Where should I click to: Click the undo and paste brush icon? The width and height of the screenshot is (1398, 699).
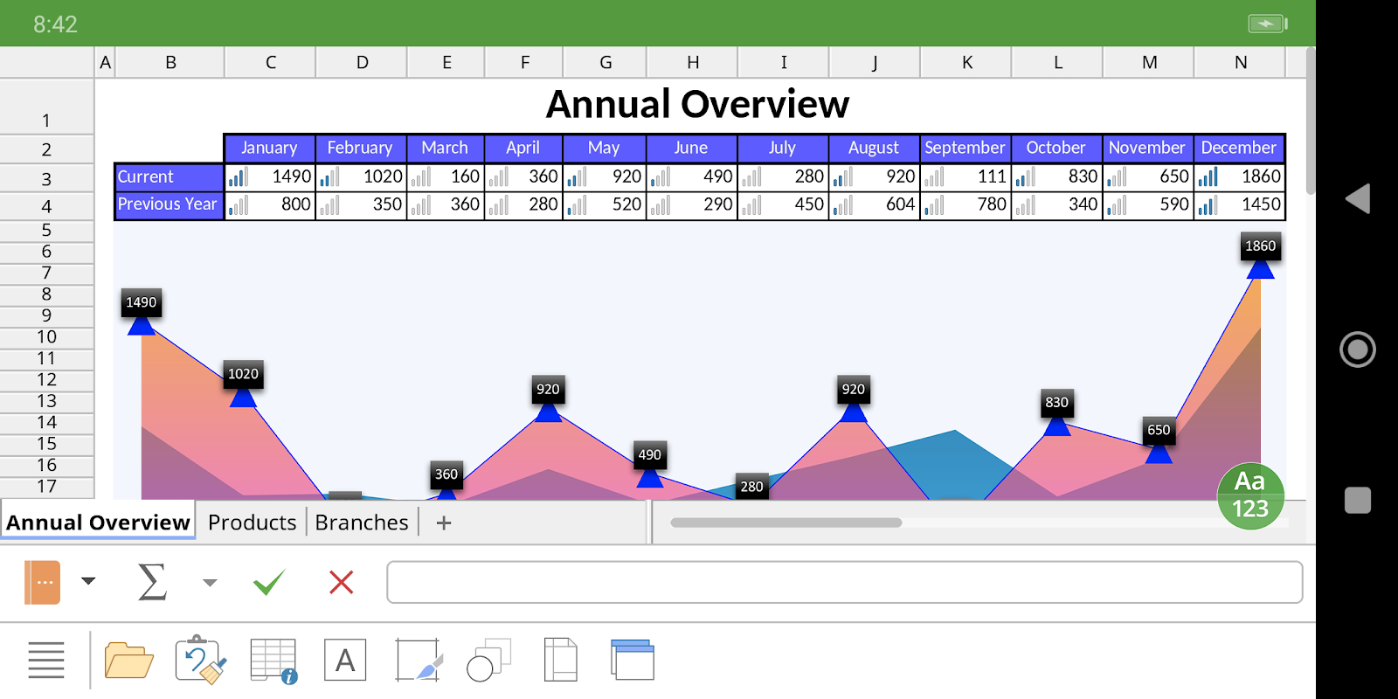[x=201, y=660]
